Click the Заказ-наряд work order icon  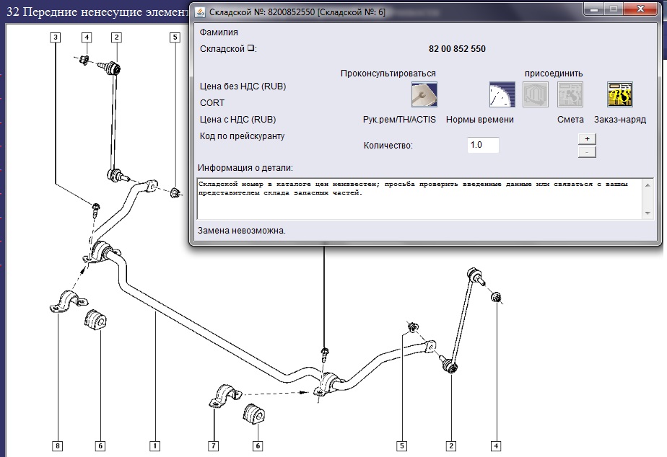619,94
